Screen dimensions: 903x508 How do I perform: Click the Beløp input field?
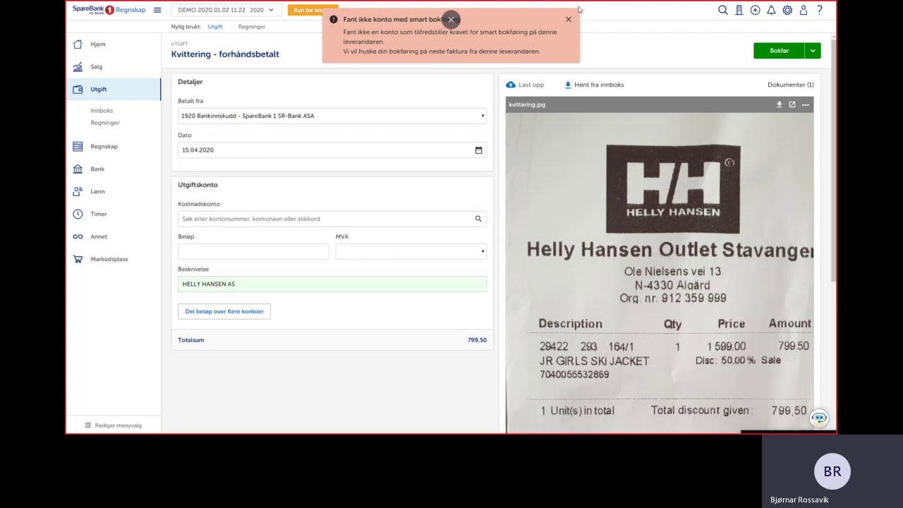click(x=253, y=251)
